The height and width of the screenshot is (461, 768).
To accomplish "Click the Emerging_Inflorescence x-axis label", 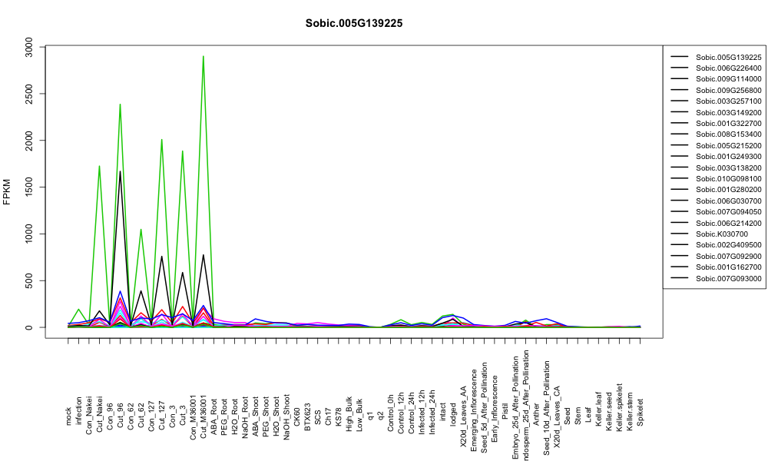I will pos(474,403).
